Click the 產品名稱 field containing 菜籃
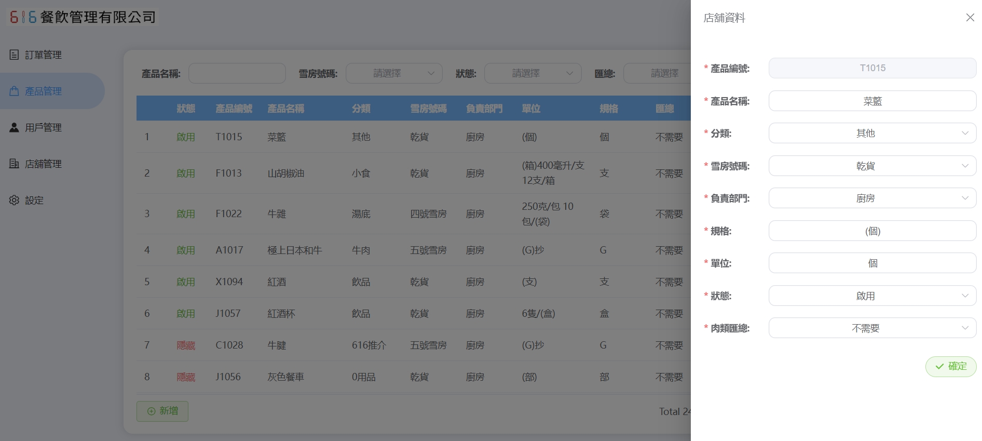Viewport: 982px width, 441px height. [x=872, y=101]
